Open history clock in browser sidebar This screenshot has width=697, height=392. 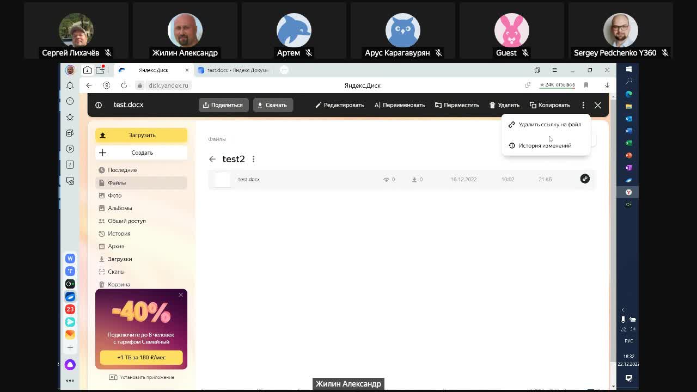(70, 101)
